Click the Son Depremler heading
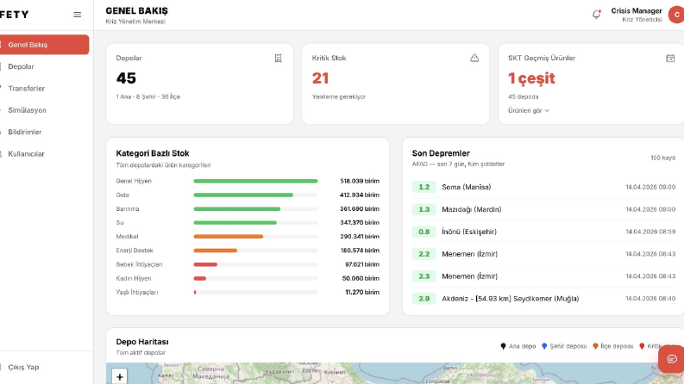 [x=441, y=153]
